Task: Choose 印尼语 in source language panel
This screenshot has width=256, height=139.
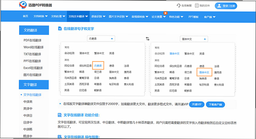Action: tap(83, 90)
